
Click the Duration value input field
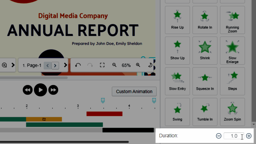coord(234,136)
